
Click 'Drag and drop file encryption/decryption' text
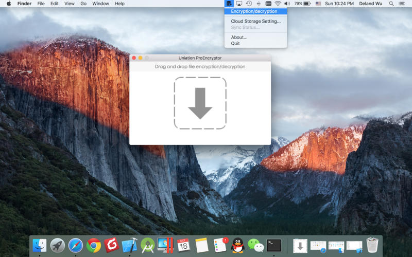(x=200, y=67)
